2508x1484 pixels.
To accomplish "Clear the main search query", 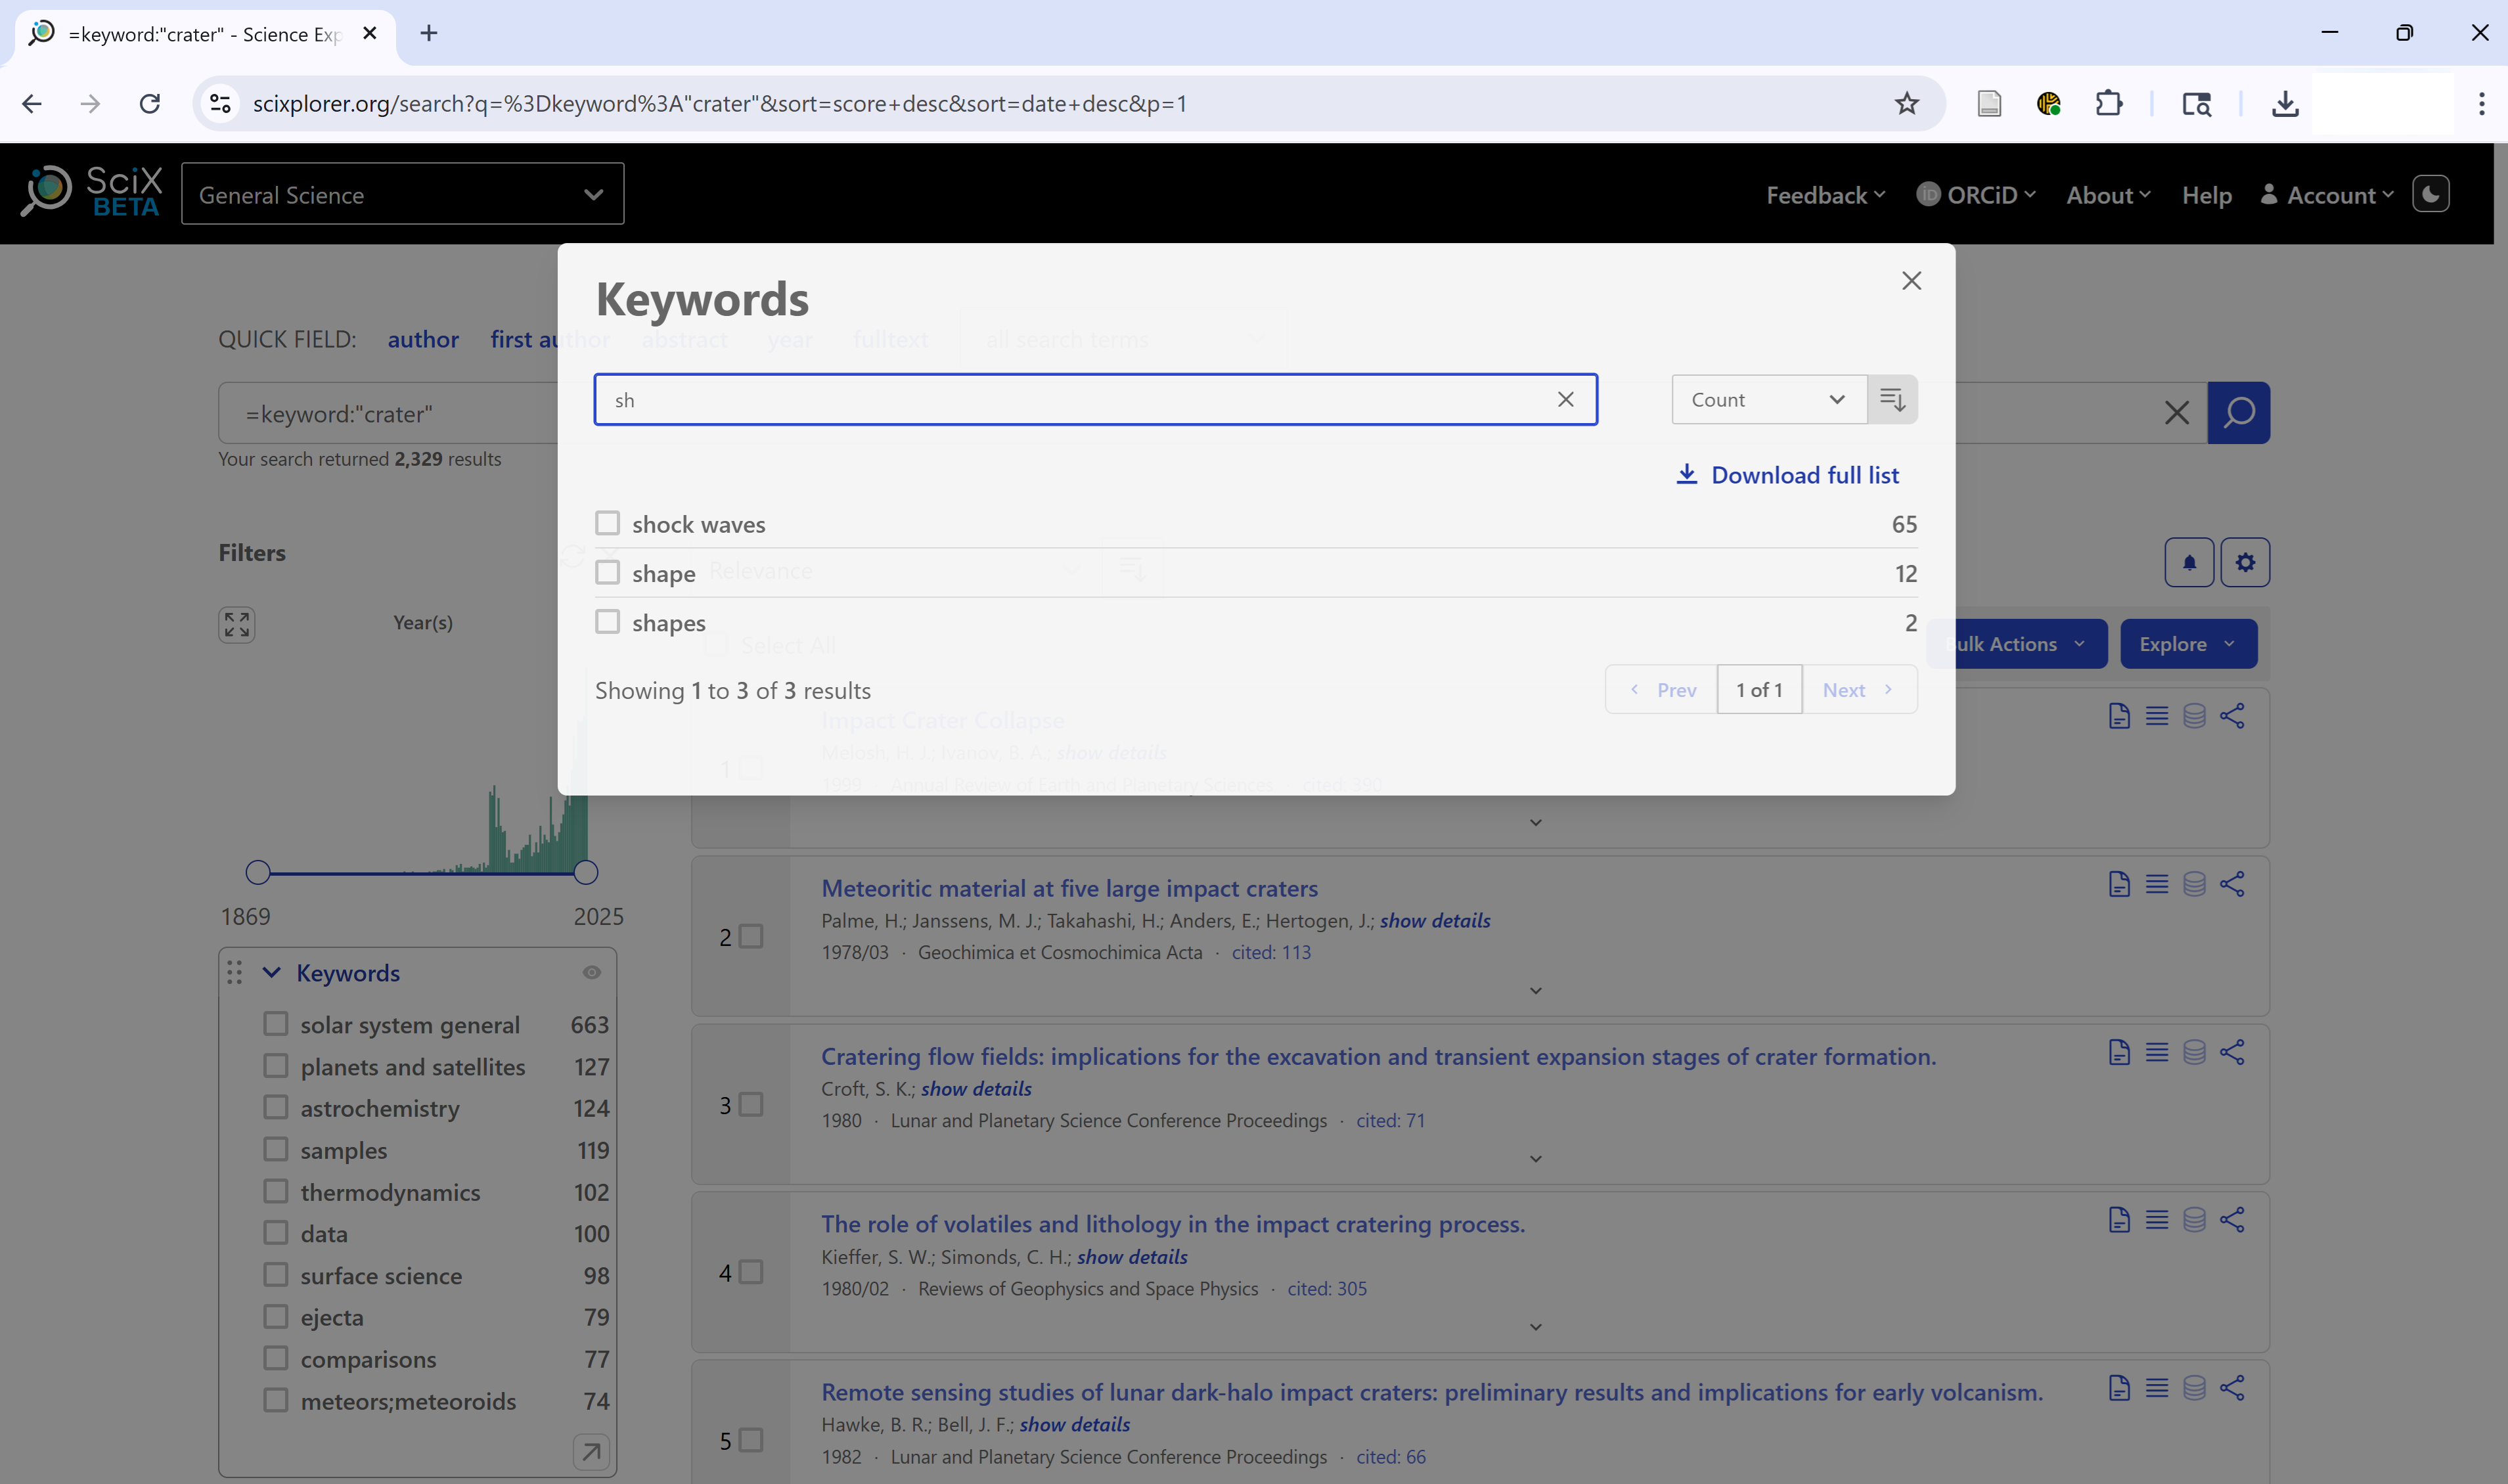I will (x=2176, y=413).
